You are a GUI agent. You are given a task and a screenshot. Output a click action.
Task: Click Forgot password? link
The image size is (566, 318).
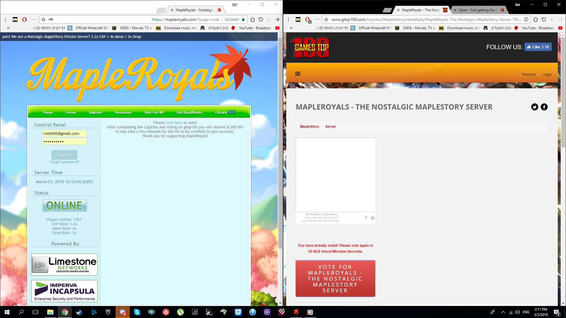point(64,162)
